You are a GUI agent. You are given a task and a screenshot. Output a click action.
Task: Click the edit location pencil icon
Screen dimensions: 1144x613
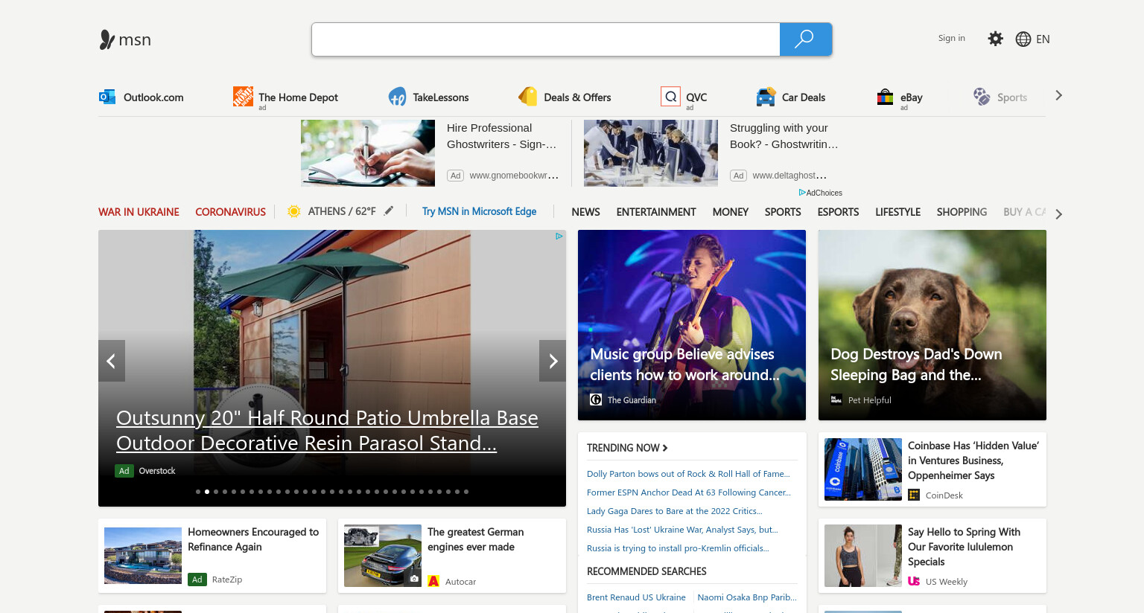[x=389, y=211]
